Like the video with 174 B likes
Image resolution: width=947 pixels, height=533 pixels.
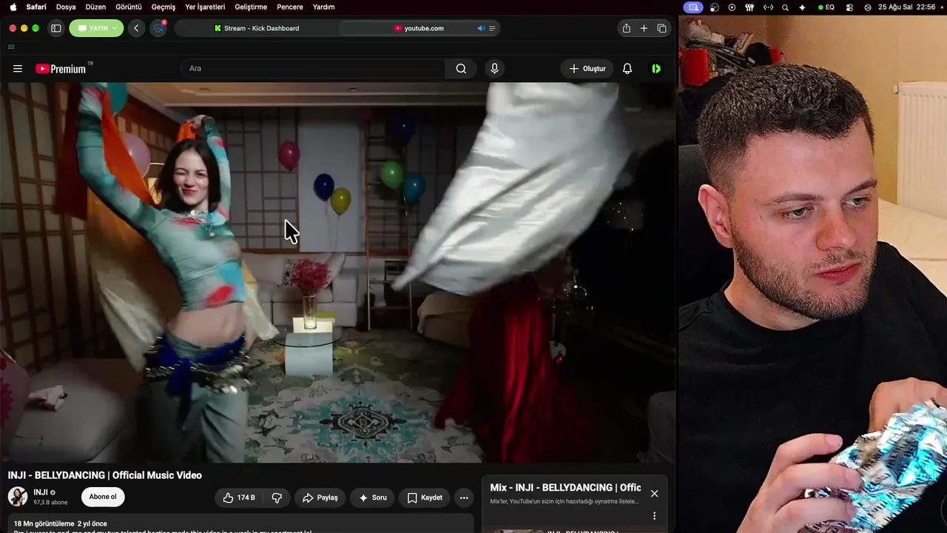point(238,497)
